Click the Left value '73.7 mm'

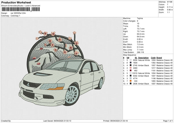[141, 29]
